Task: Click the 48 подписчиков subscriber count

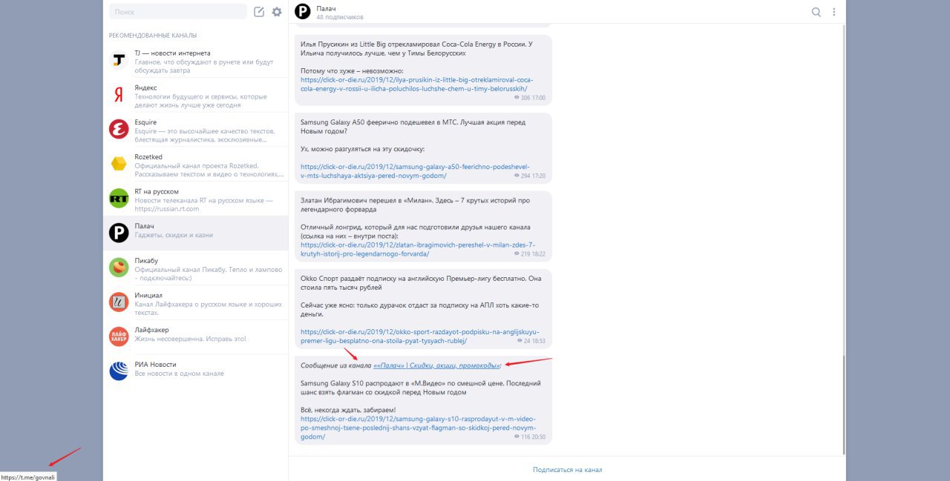Action: [x=340, y=17]
